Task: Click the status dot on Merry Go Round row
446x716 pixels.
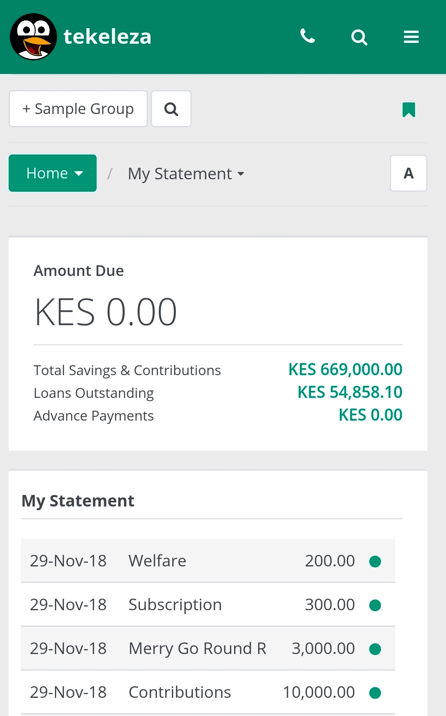Action: click(375, 649)
